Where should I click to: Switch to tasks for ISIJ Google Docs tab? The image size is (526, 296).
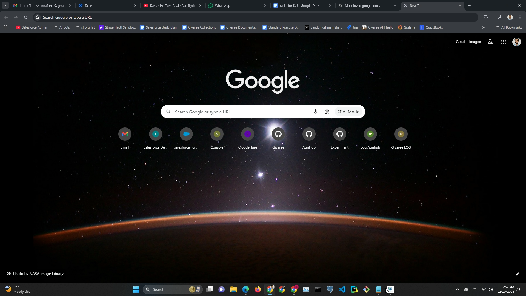coord(299,5)
